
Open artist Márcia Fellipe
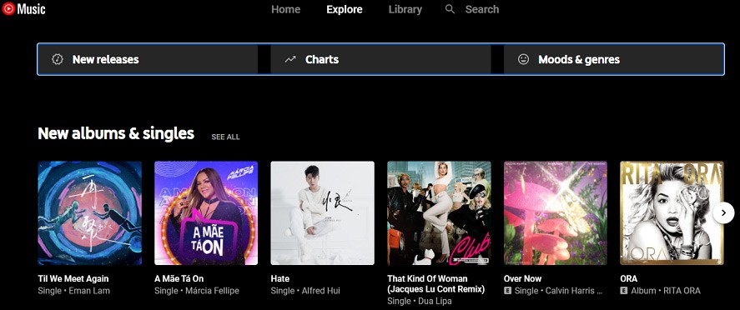tap(212, 291)
